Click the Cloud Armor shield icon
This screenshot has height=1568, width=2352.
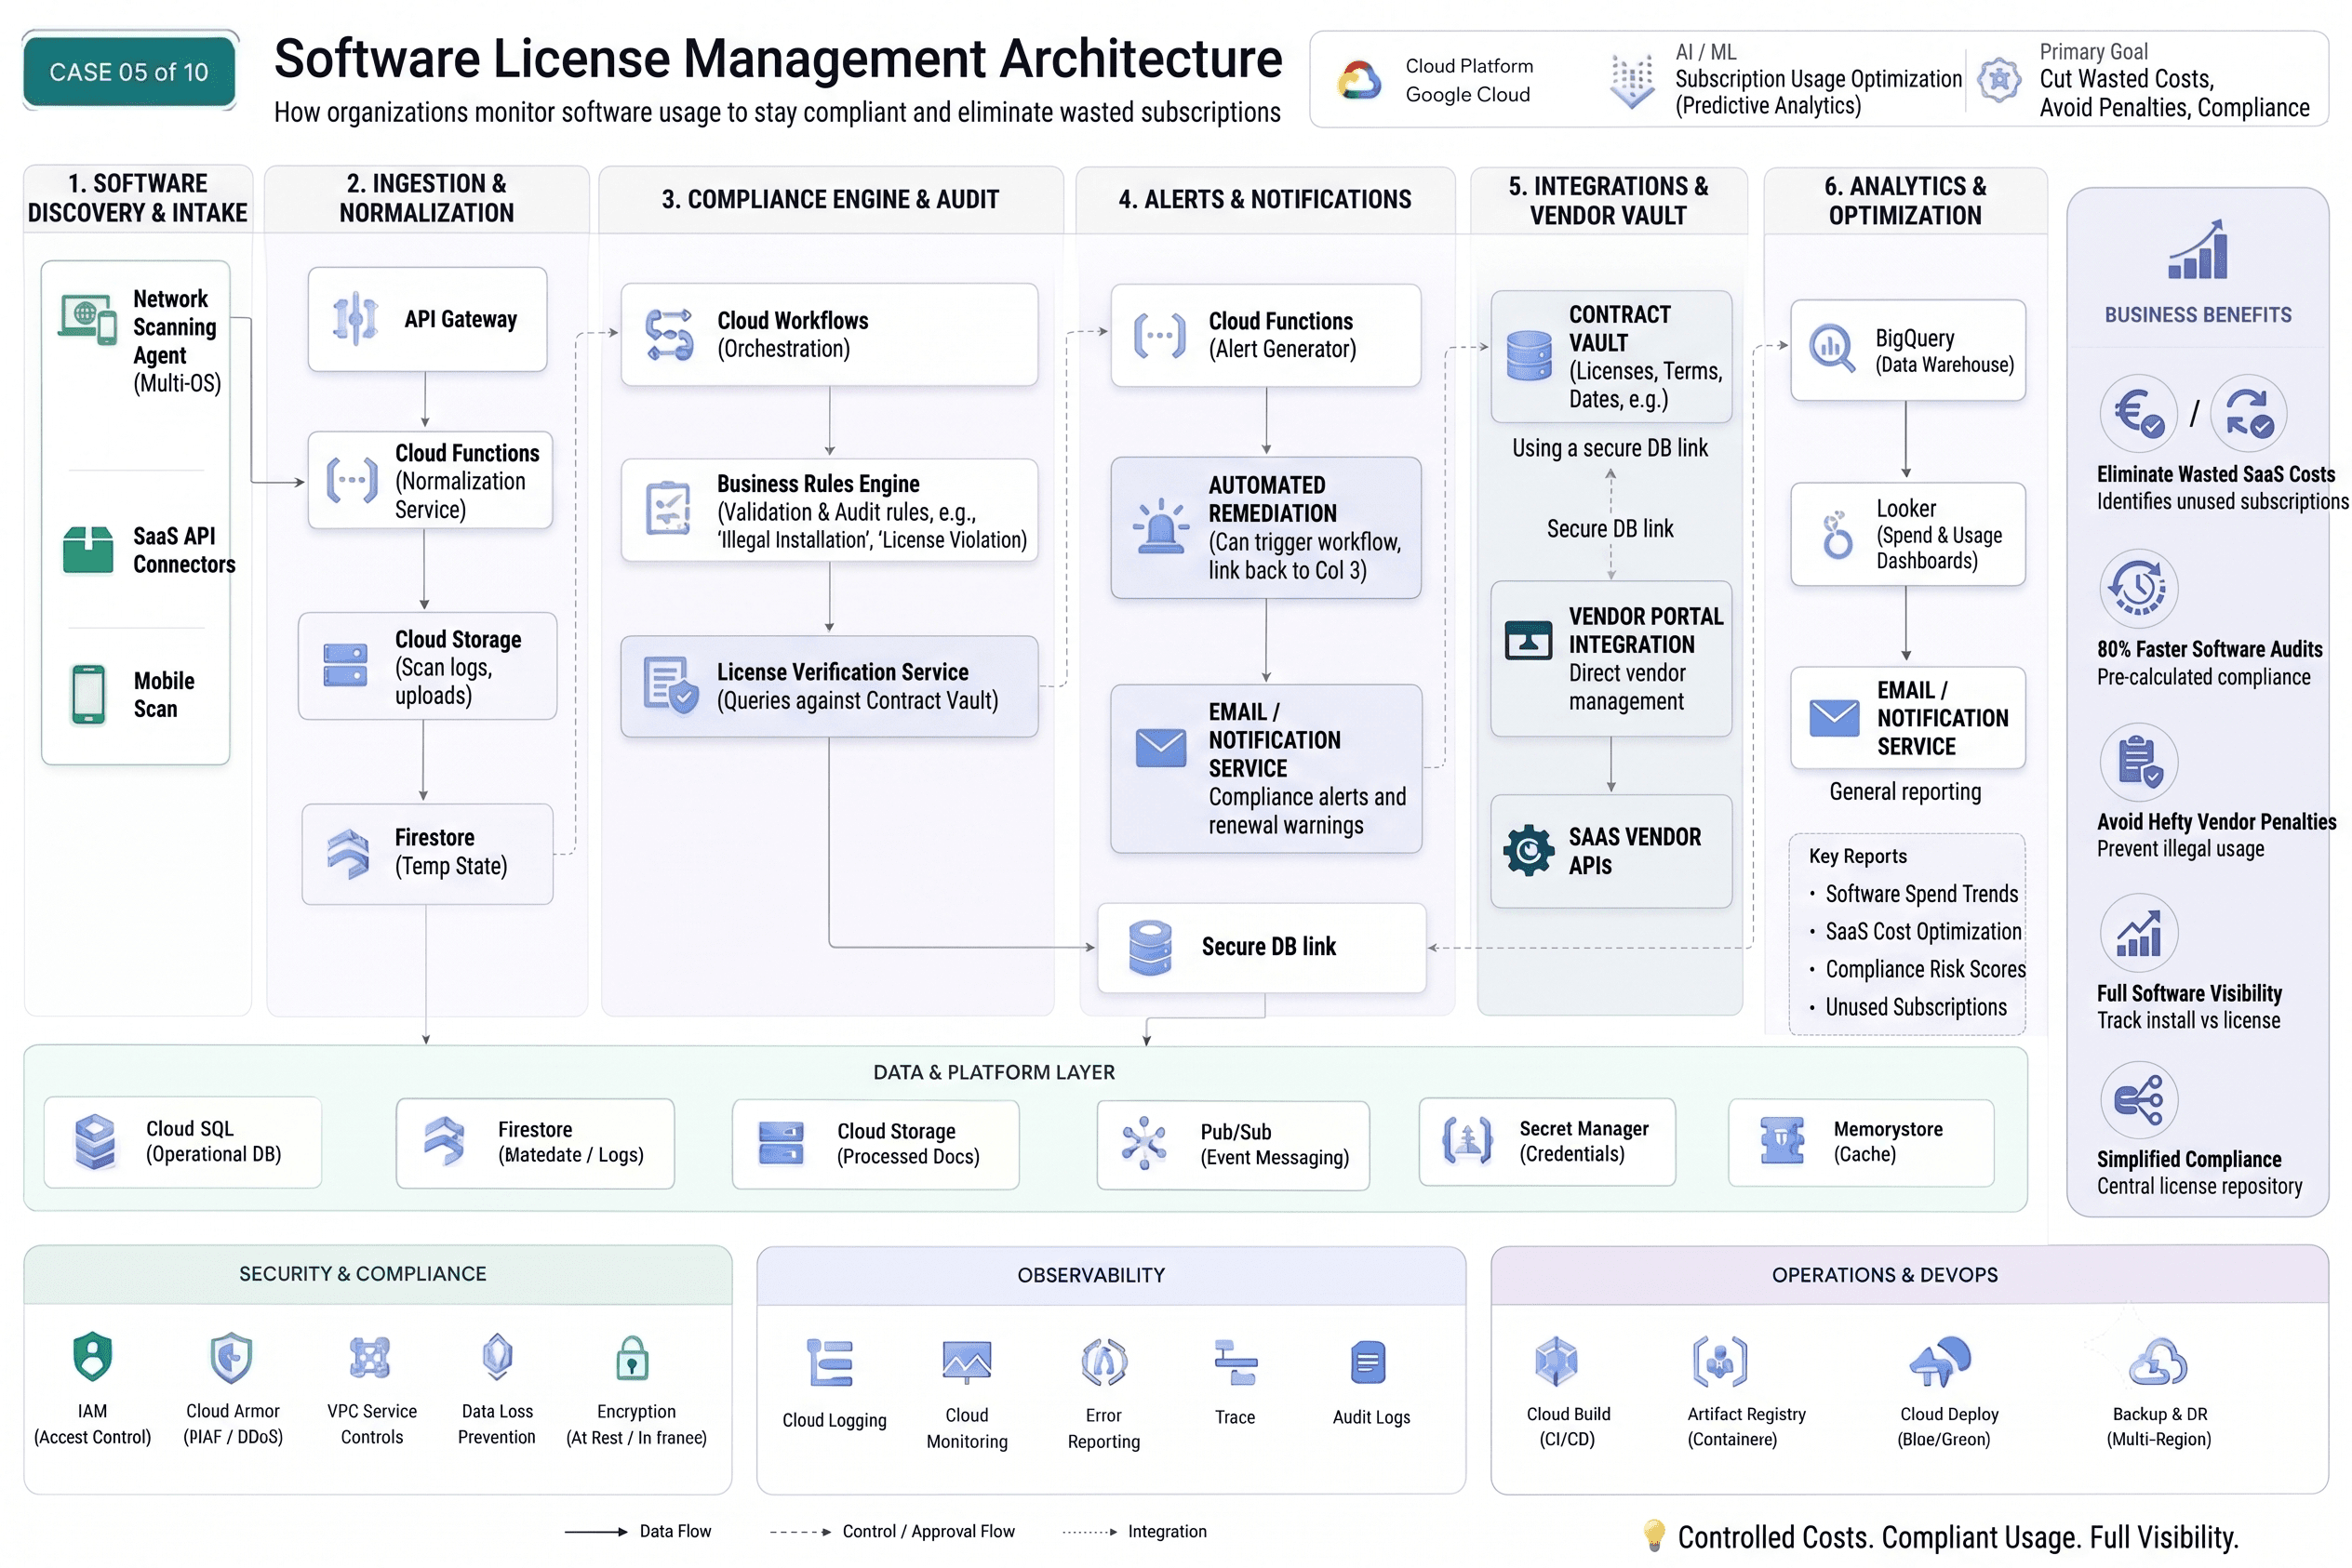point(231,1358)
